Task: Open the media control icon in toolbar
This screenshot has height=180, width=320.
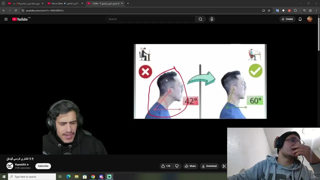Action: [x=304, y=10]
